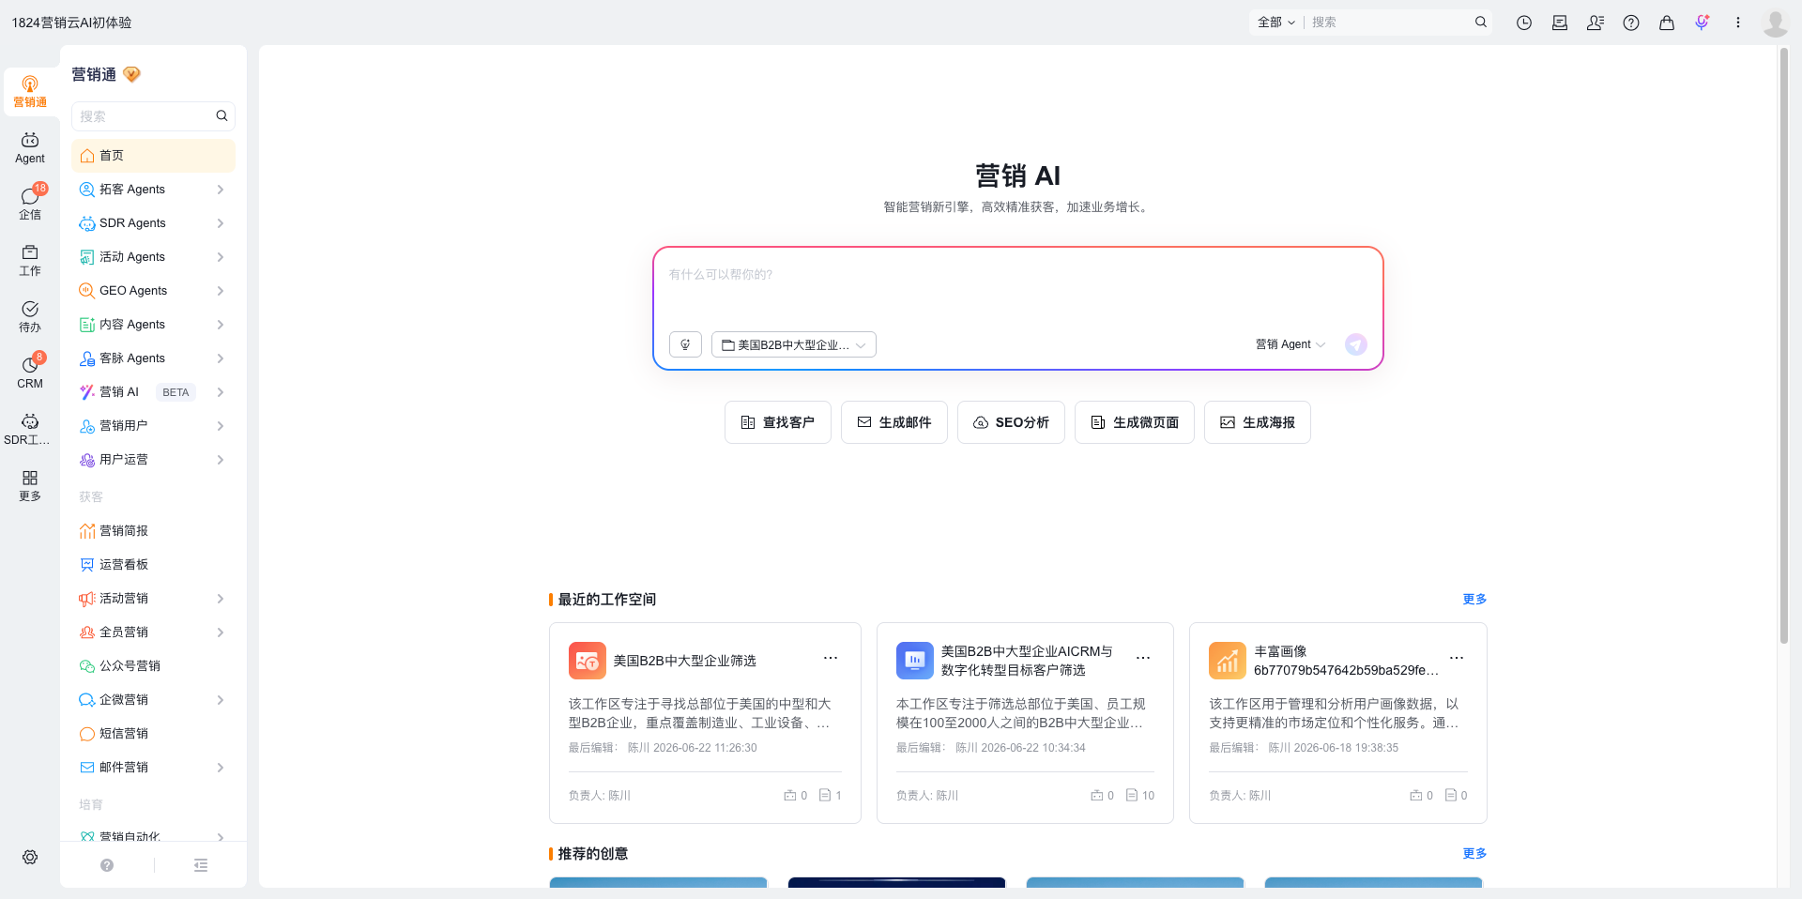
Task: Open the 全部 search scope dropdown
Action: [x=1276, y=23]
